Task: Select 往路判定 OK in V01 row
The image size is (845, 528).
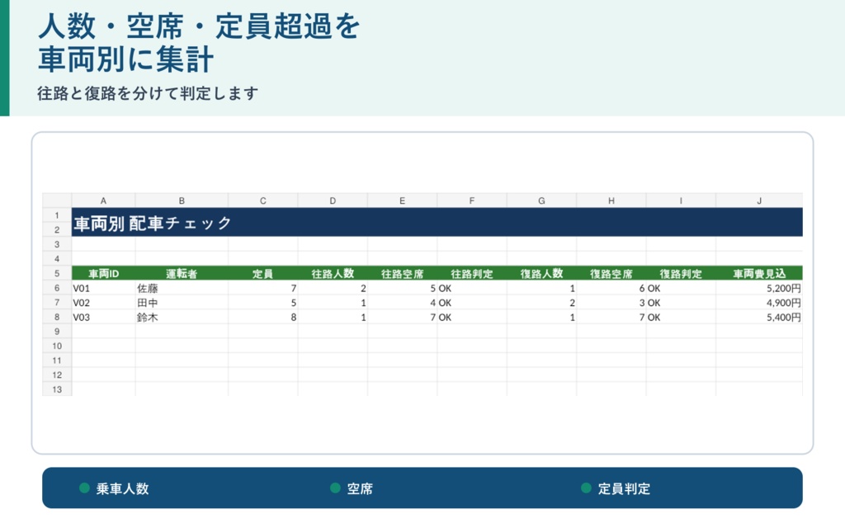Action: pos(471,288)
